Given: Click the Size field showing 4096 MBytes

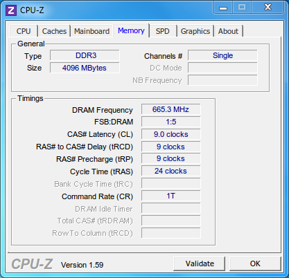Looking at the screenshot, I should pyautogui.click(x=85, y=68).
